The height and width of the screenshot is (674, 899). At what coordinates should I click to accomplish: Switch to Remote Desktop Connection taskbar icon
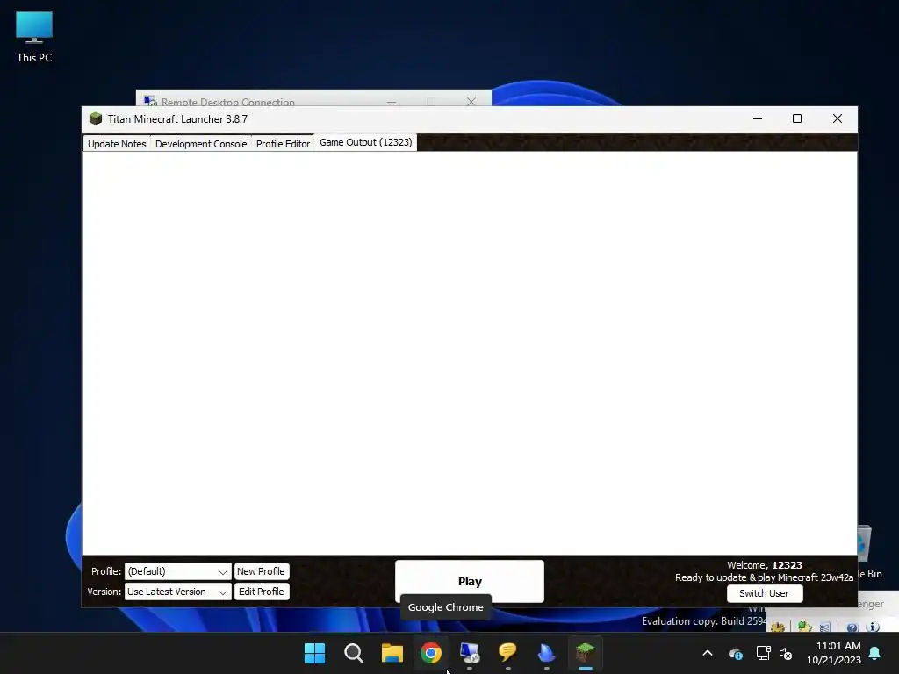470,653
